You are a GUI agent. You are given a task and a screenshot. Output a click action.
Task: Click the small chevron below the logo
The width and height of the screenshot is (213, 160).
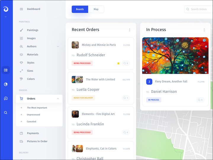(x=6, y=17)
